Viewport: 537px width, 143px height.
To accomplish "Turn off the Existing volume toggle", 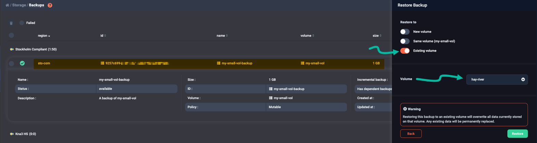I will [405, 51].
